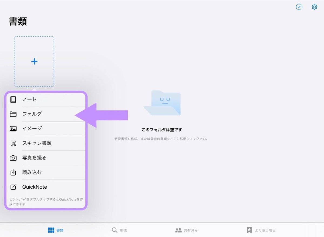The image size is (324, 237).
Task: Switch to the 共有済み tab
Action: [x=187, y=230]
